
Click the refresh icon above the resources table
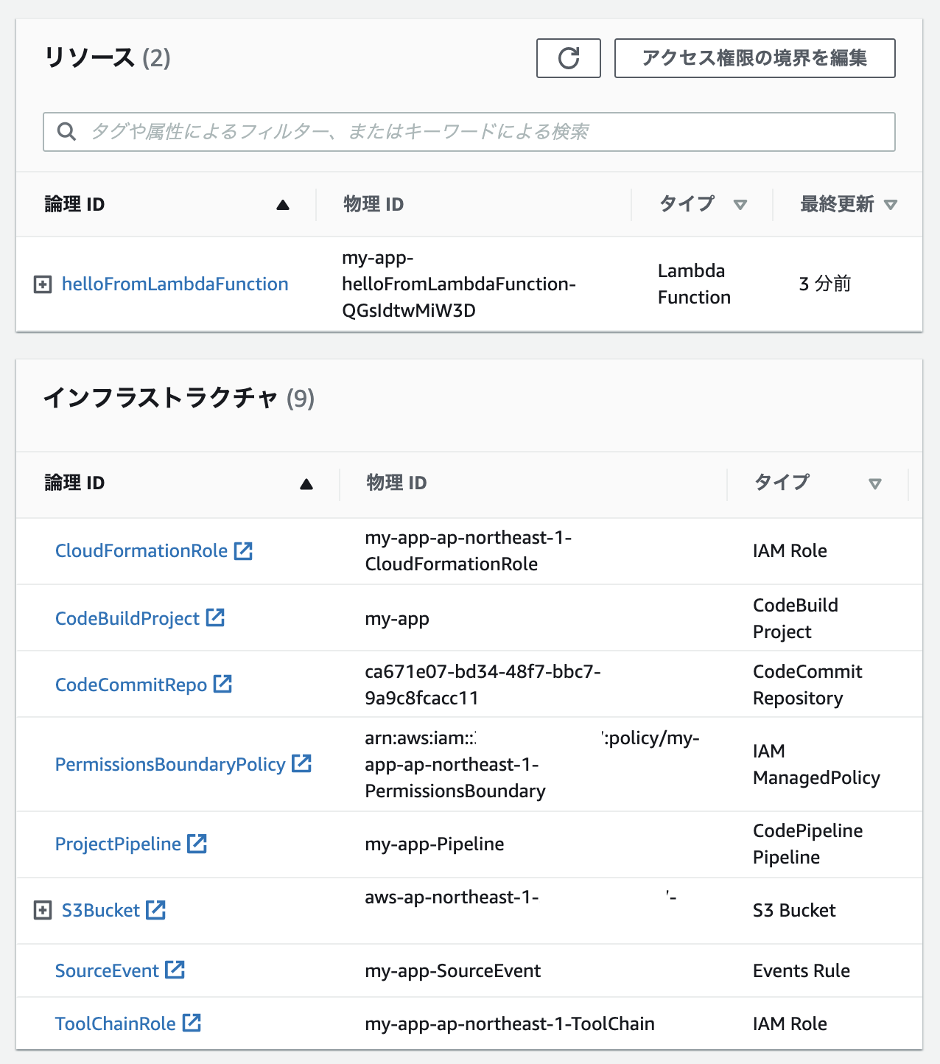pos(568,58)
